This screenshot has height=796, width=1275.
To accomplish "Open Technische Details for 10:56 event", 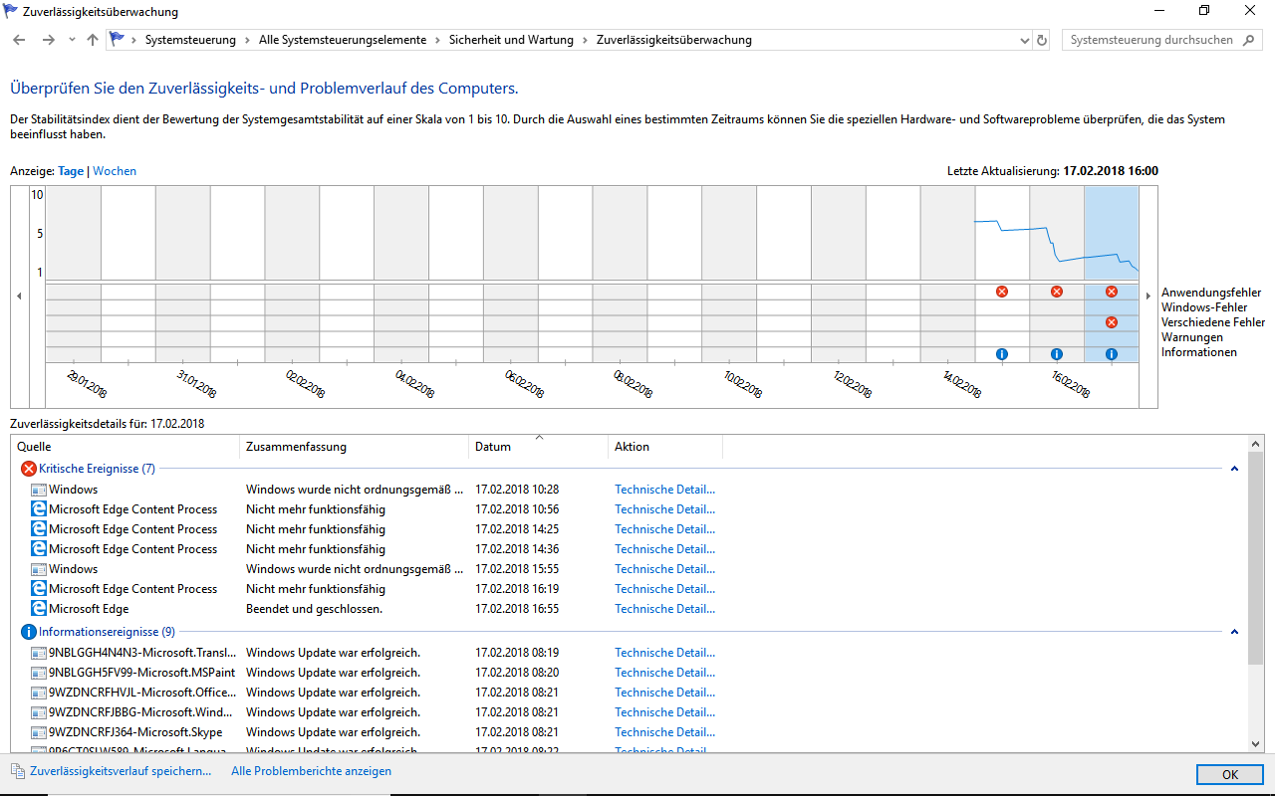I will 664,509.
